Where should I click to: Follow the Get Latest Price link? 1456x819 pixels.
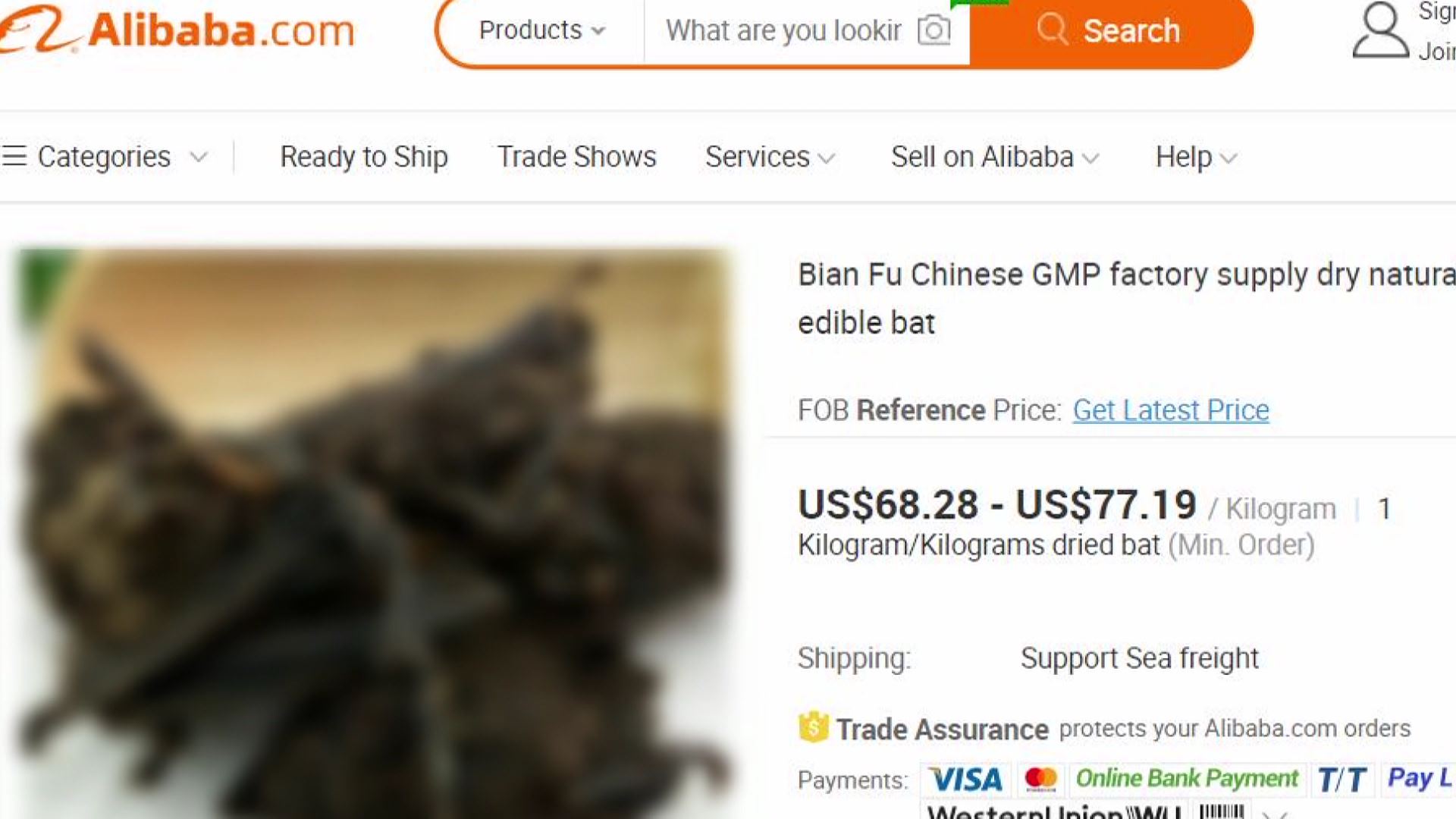coord(1171,410)
